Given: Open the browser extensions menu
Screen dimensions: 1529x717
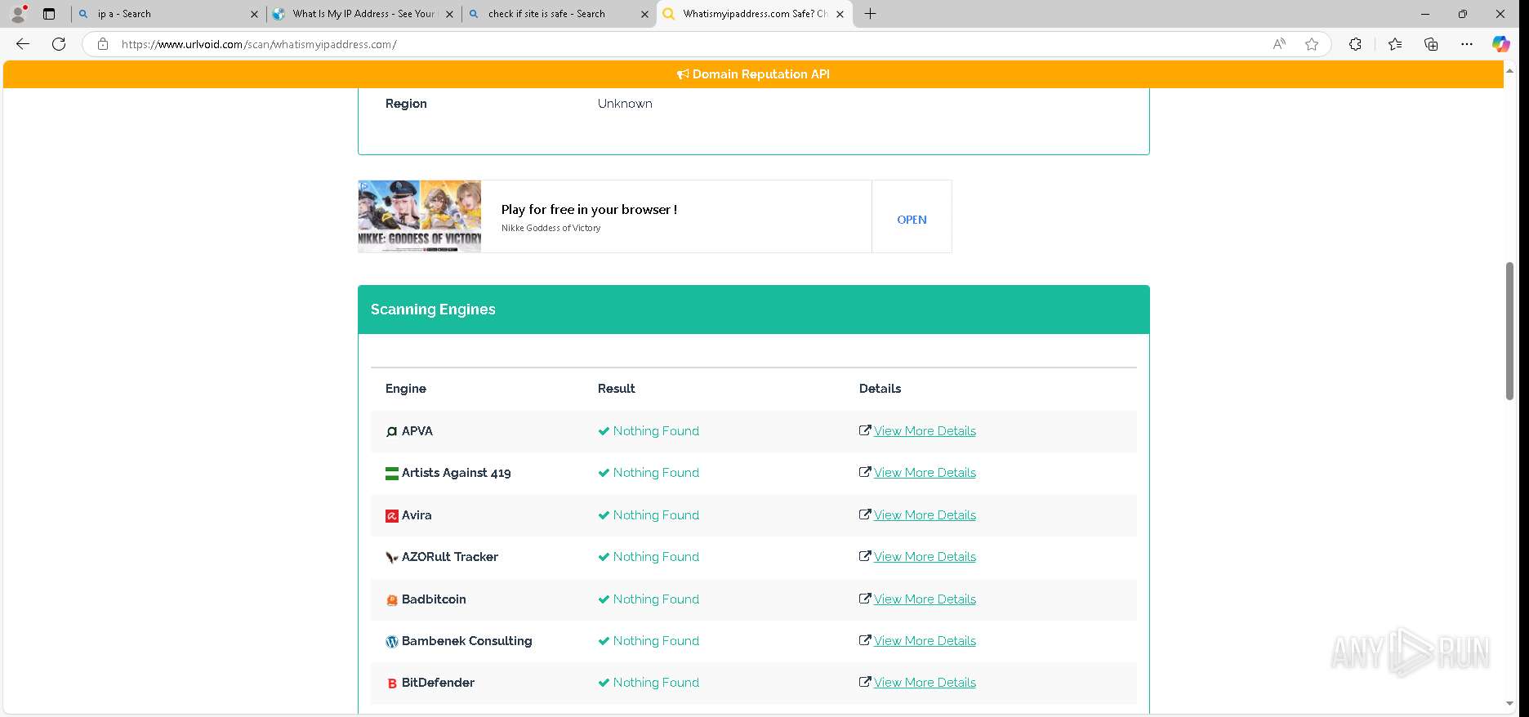Looking at the screenshot, I should (1355, 44).
